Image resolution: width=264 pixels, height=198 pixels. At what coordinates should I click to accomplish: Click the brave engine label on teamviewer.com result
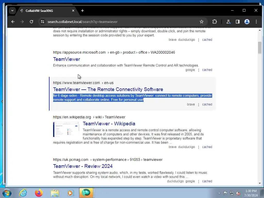(x=191, y=104)
